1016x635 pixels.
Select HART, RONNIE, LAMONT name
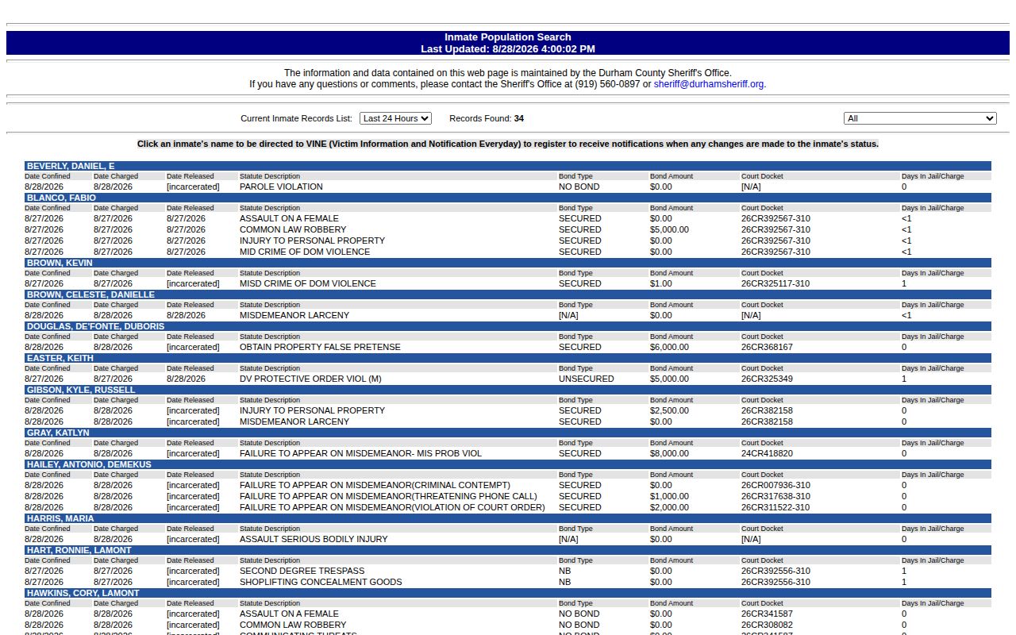79,550
